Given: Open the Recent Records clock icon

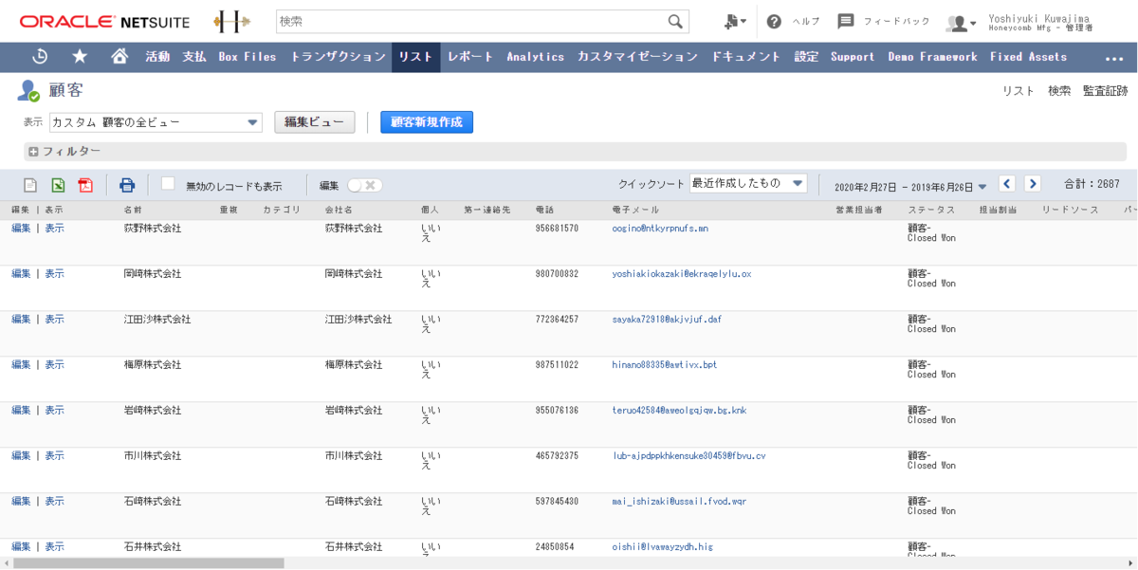Looking at the screenshot, I should tap(40, 56).
